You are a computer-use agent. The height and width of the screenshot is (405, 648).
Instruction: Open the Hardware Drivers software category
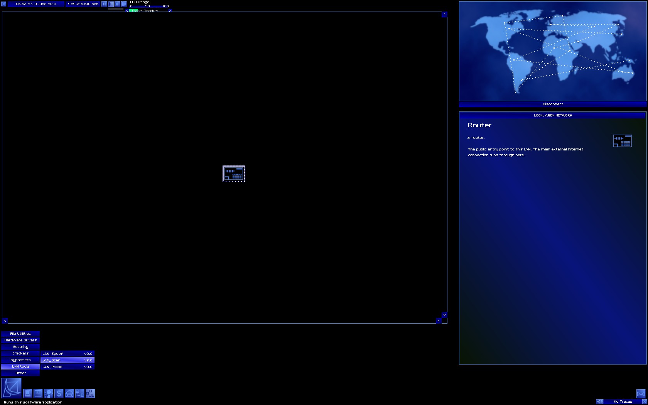click(20, 340)
